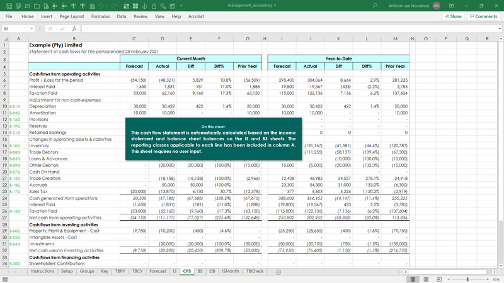
Task: Open the Insert ribbon tab
Action: click(46, 16)
